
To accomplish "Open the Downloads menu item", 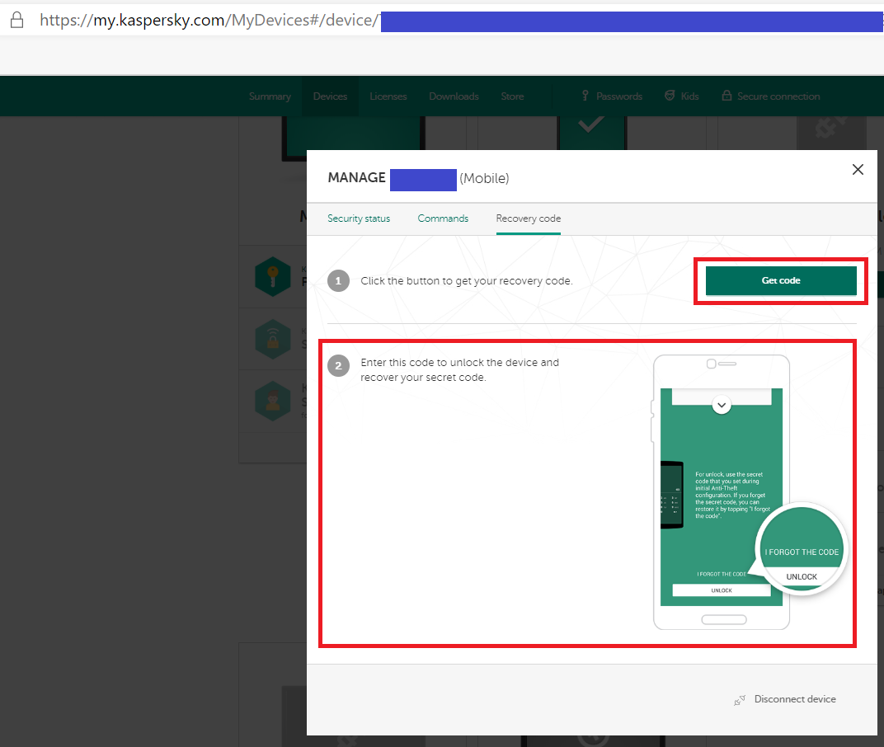I will pyautogui.click(x=454, y=96).
